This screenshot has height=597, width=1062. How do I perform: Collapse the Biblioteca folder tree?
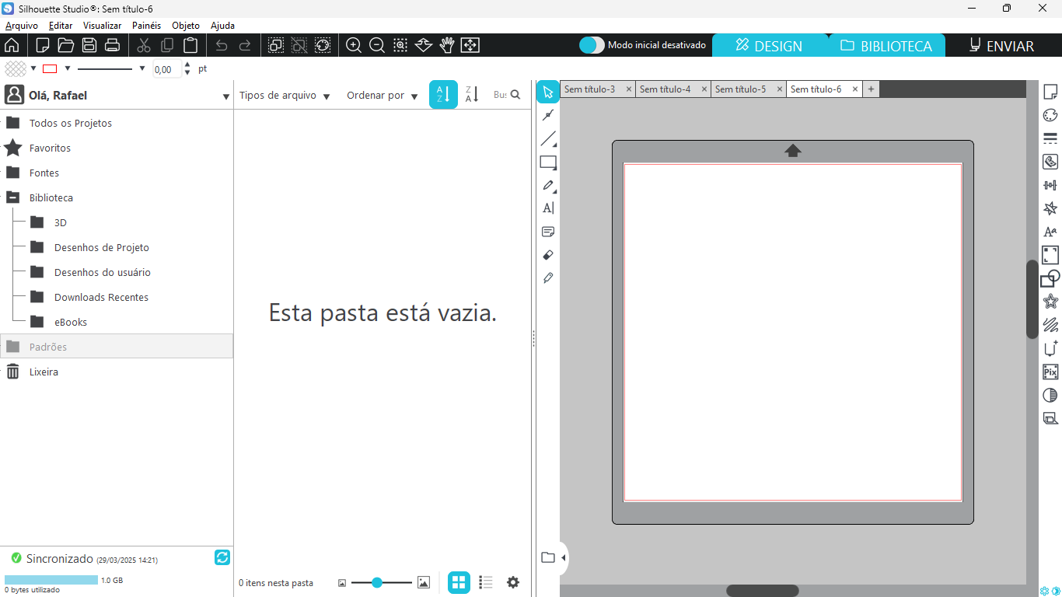[12, 197]
